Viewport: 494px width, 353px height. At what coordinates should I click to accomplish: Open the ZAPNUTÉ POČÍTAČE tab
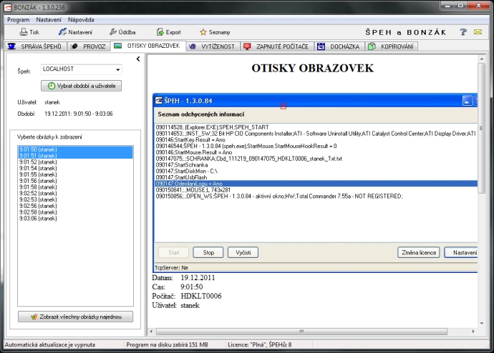tap(276, 46)
